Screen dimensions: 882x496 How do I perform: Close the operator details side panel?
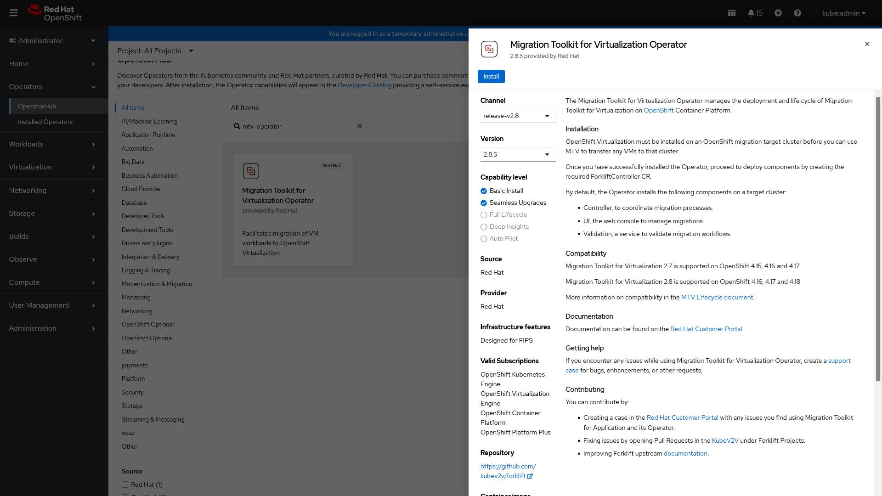point(867,44)
